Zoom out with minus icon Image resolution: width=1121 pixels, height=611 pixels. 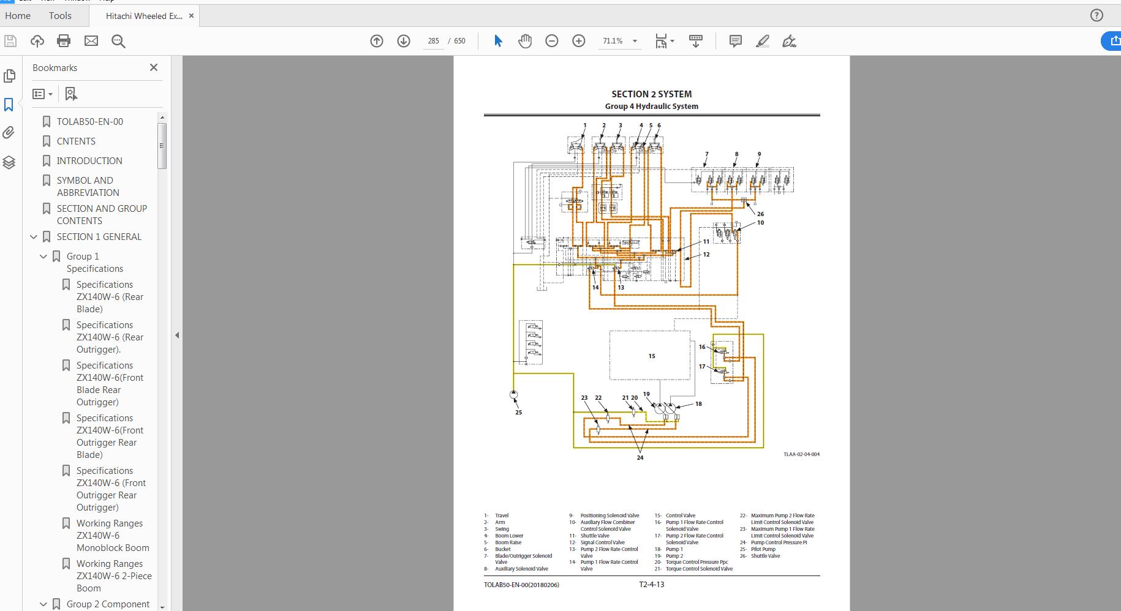552,41
